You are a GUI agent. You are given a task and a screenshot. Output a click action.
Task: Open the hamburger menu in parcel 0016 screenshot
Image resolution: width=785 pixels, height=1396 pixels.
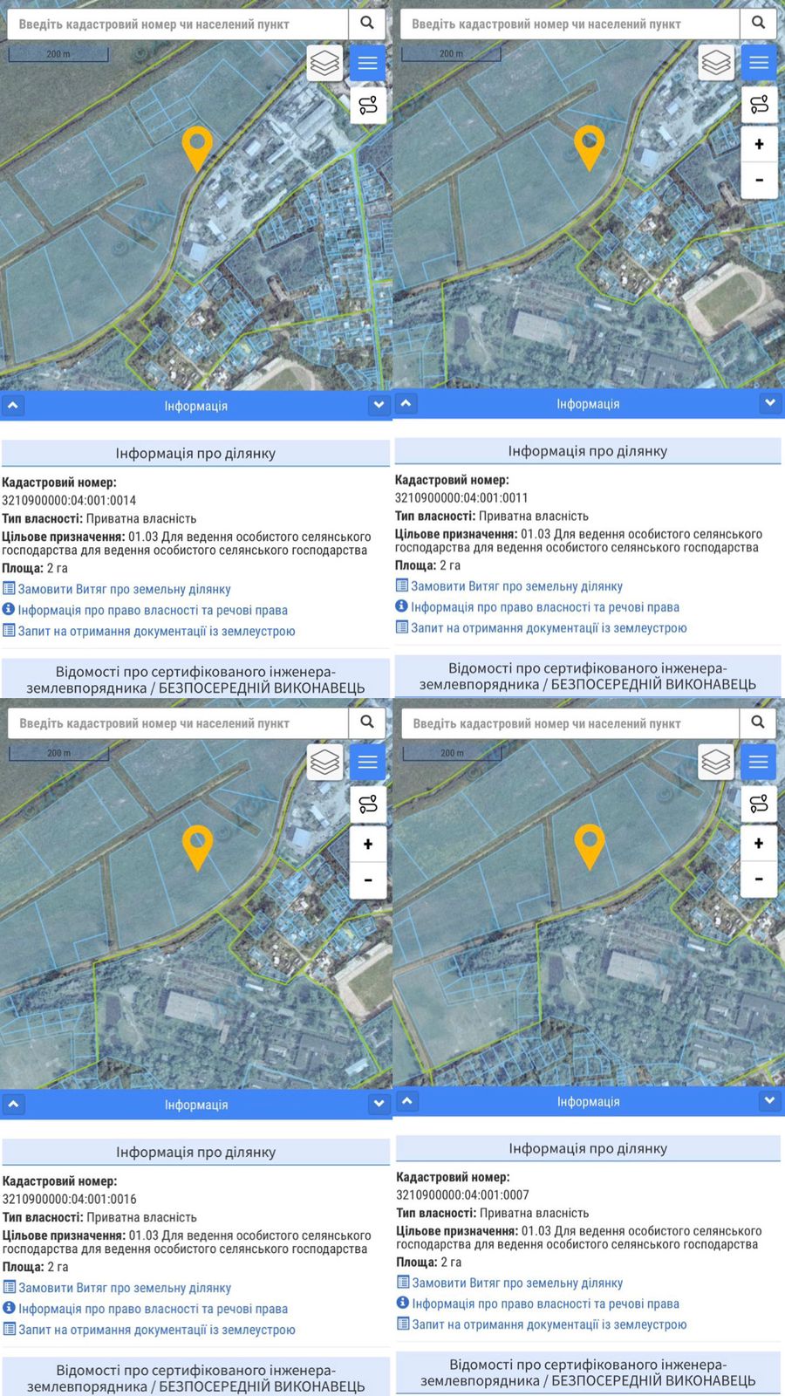(x=367, y=763)
